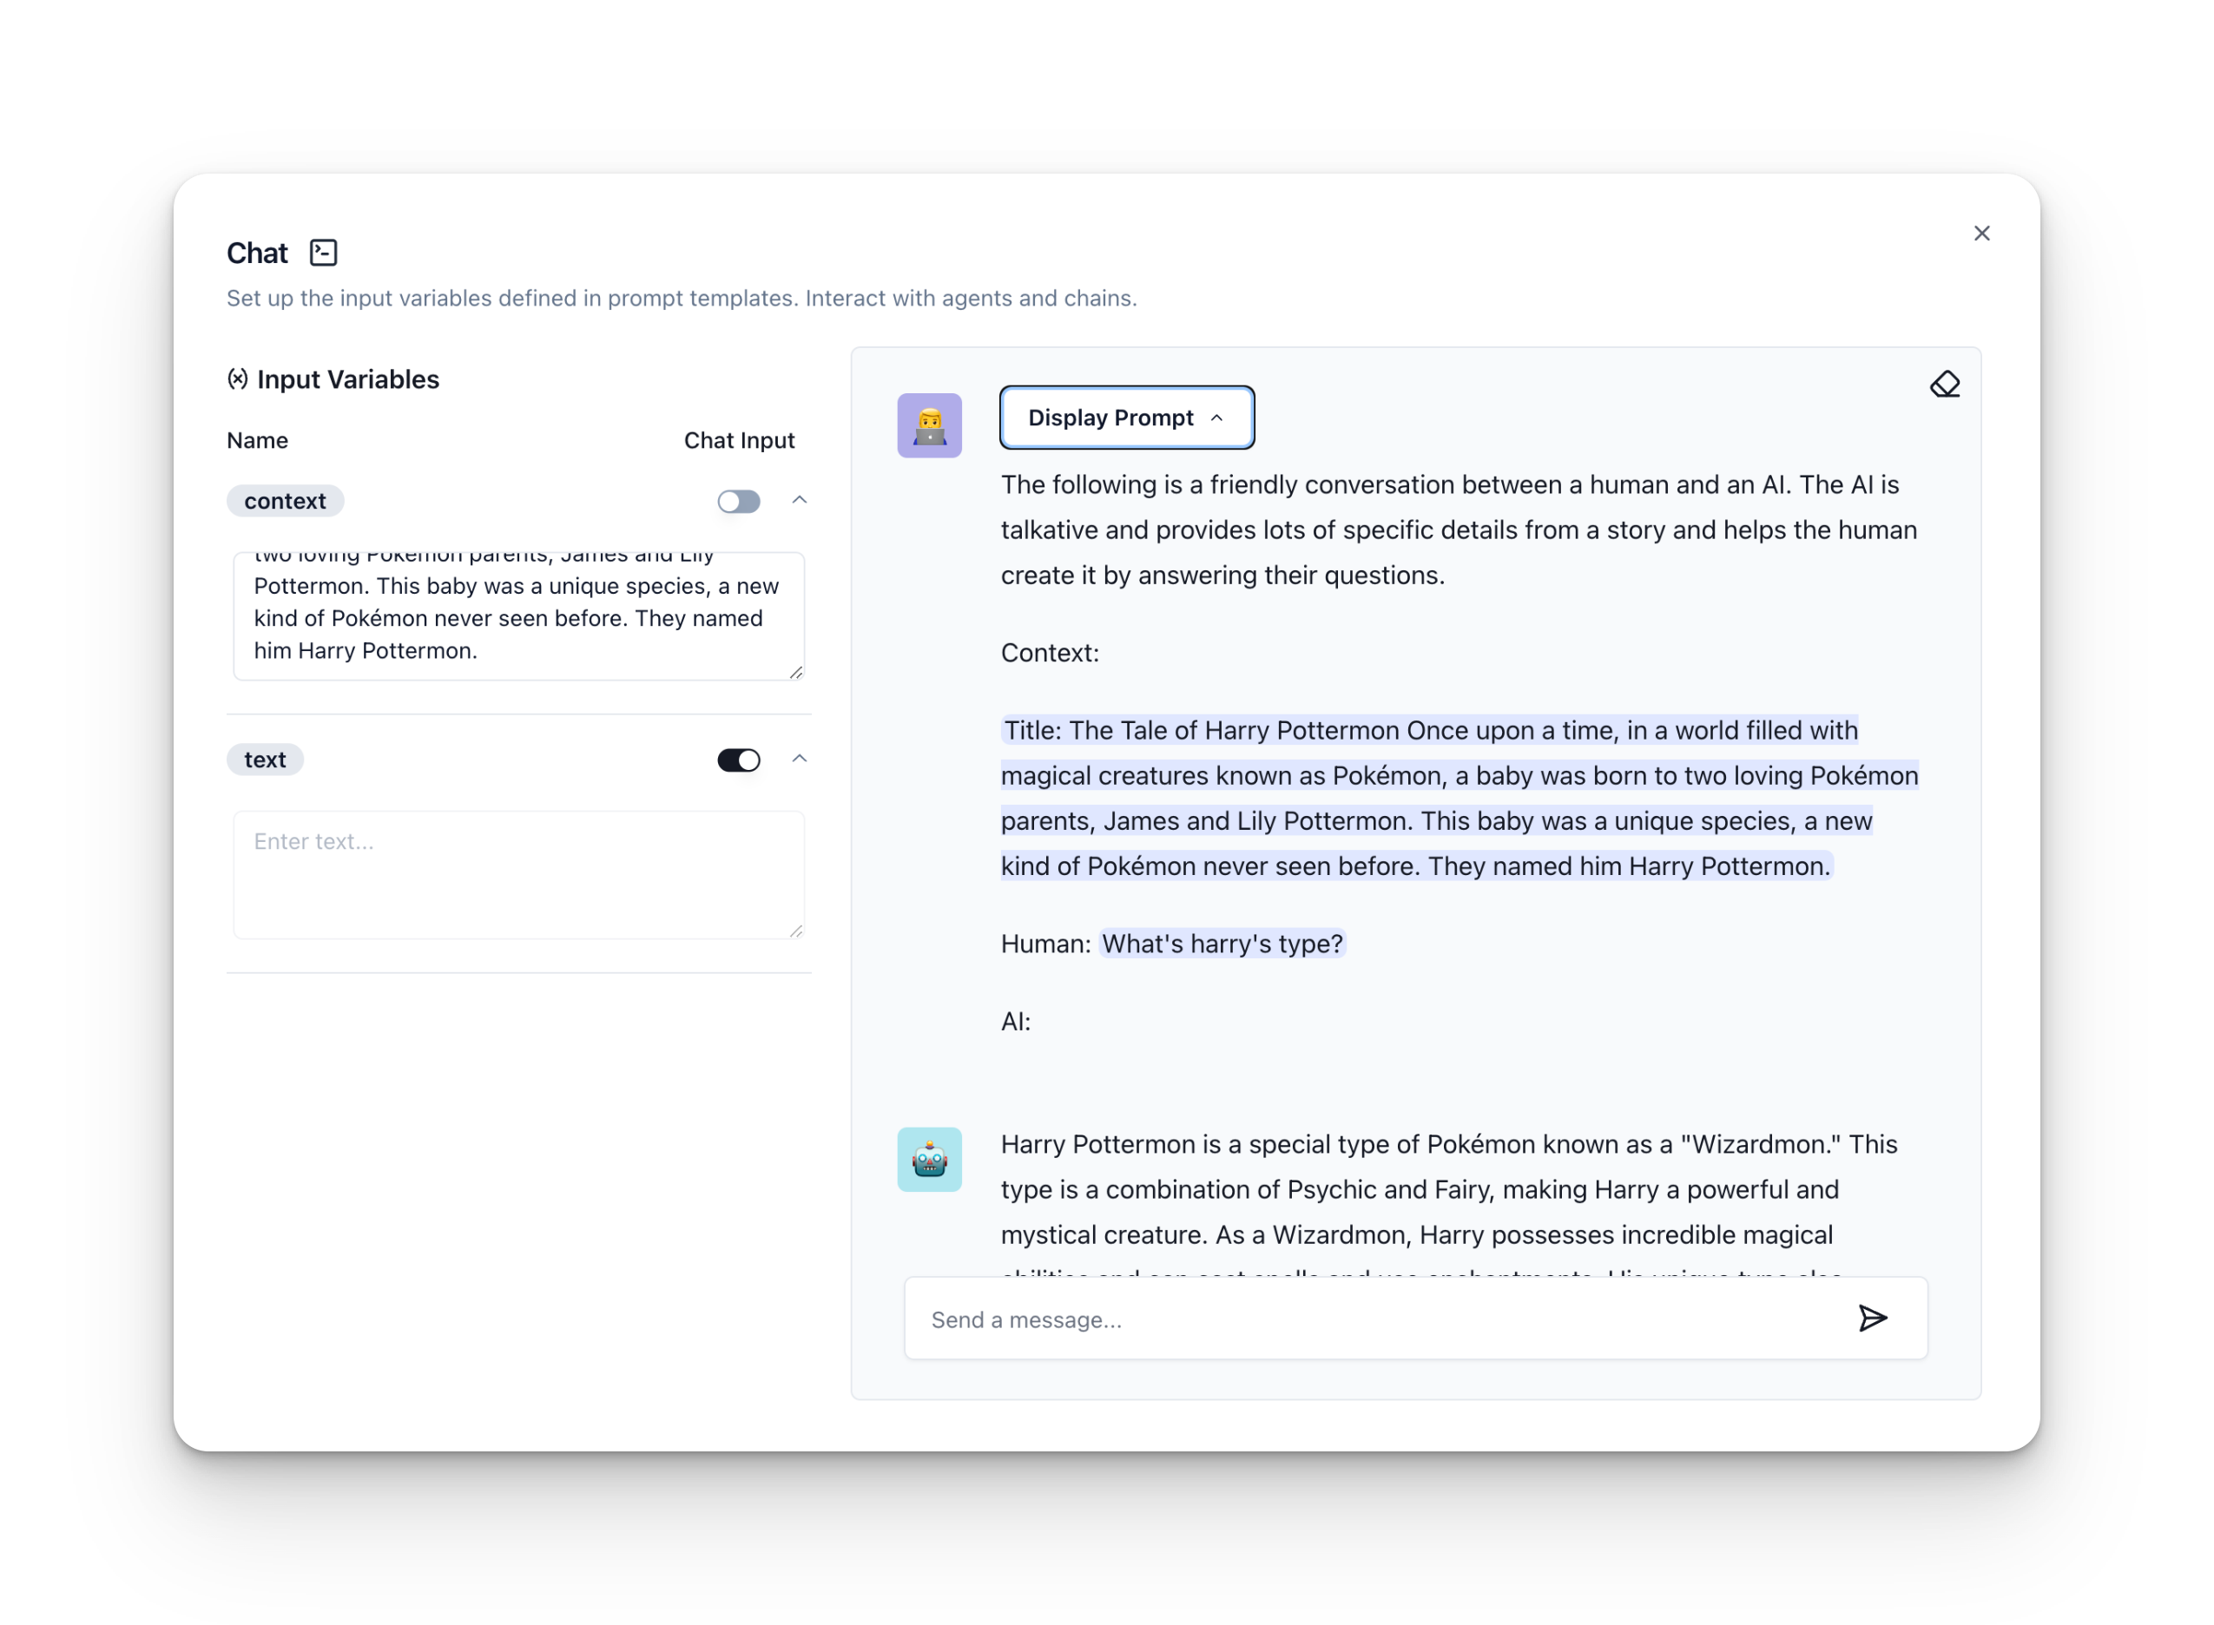Click the user avatar icon

[928, 426]
